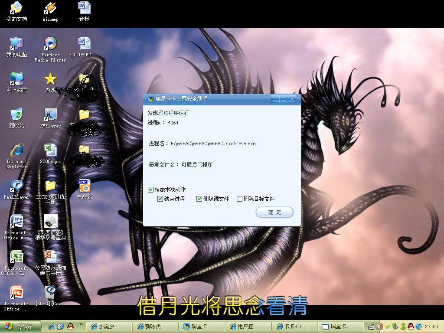Click the keyboard input method tray icon
This screenshot has height=333, width=444.
371,326
